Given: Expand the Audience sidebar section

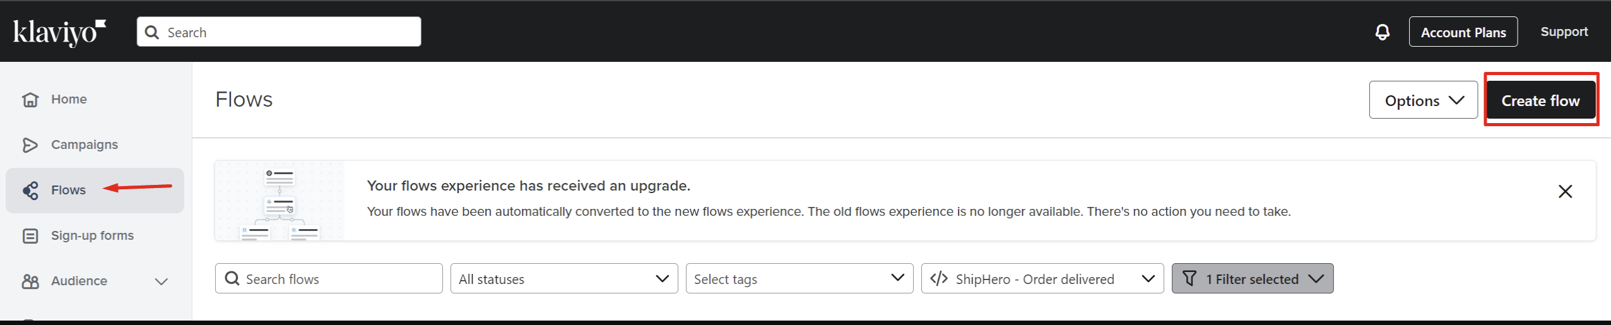Looking at the screenshot, I should 161,281.
